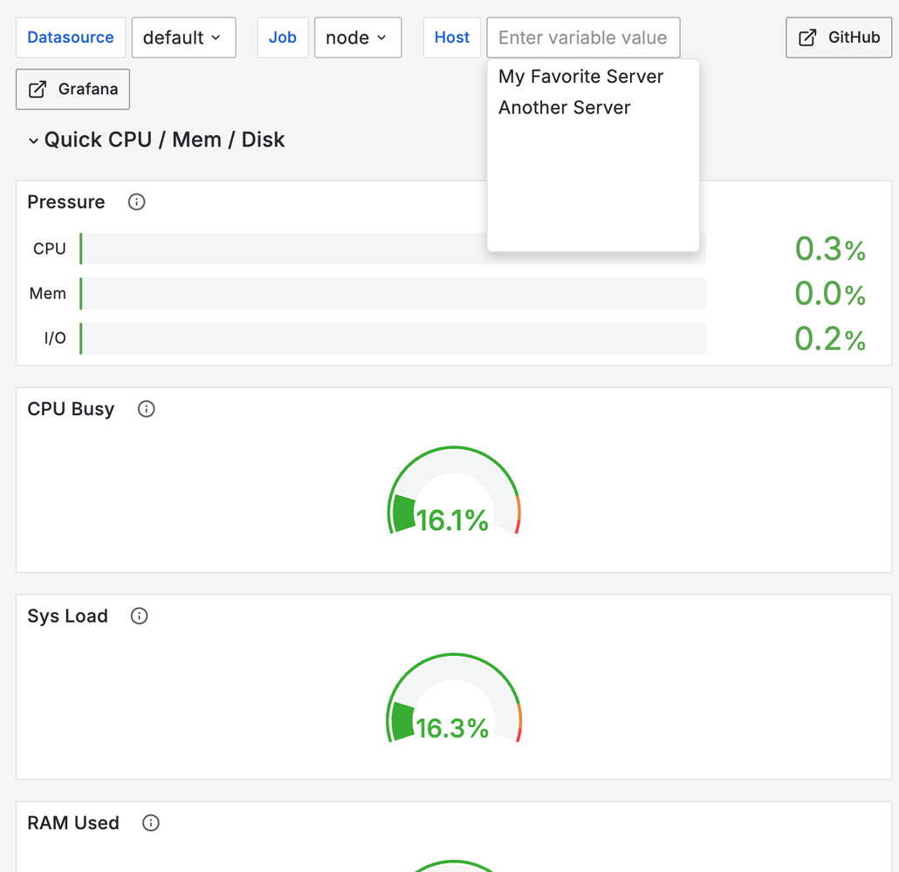Open the Pressure panel info icon
Image resolution: width=899 pixels, height=872 pixels.
pyautogui.click(x=136, y=201)
